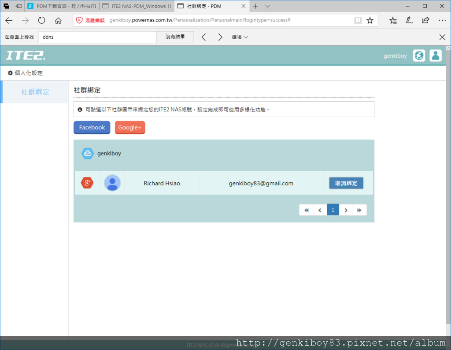Go to previous page in pagination
Viewport: 451px width, 350px height.
tap(320, 210)
